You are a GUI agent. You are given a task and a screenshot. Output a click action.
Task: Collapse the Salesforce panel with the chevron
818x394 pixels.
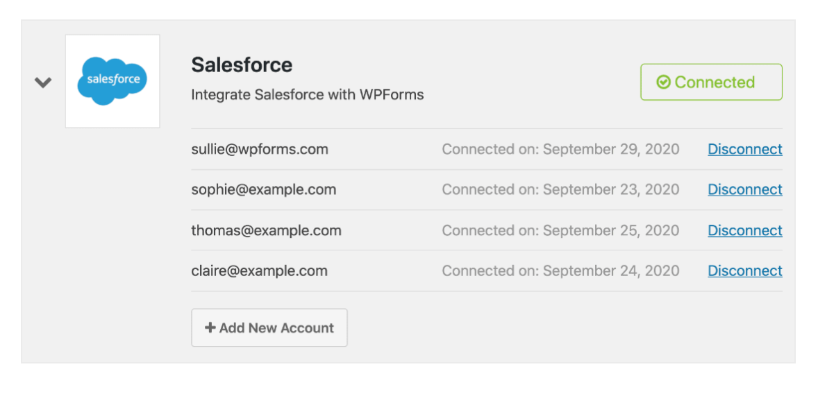pyautogui.click(x=43, y=83)
